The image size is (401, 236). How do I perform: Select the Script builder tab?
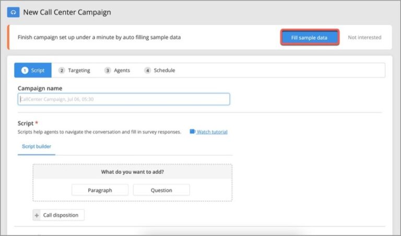[x=37, y=146]
